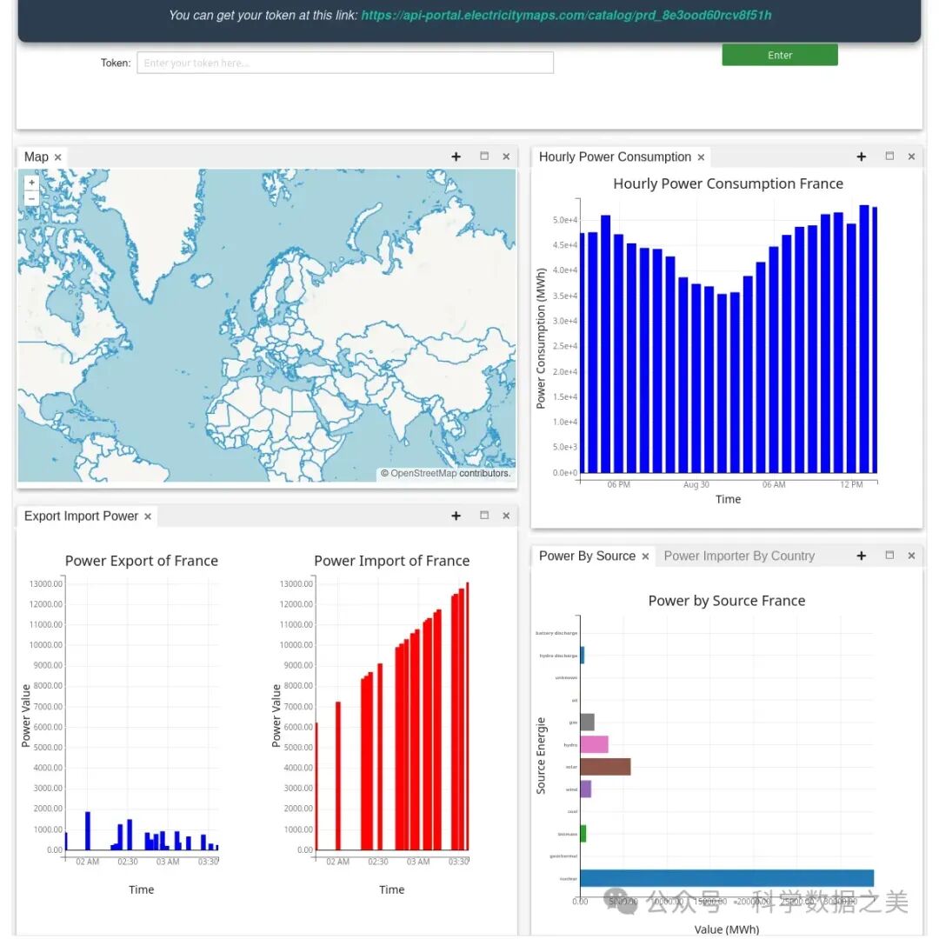Switch to Power Importer By Country tab
The width and height of the screenshot is (939, 939).
[x=739, y=556]
